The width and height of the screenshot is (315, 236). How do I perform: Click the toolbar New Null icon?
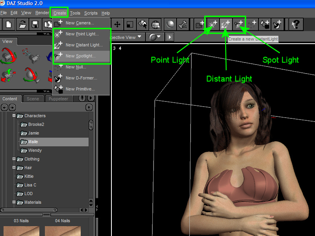[252, 25]
